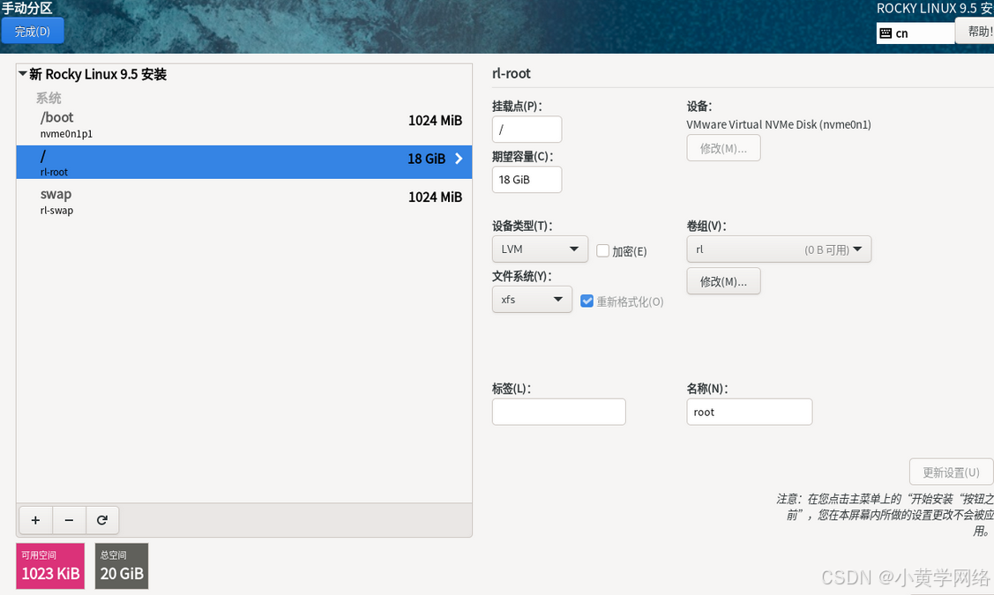Click the minus icon to remove selected mount point
The width and height of the screenshot is (994, 595).
69,520
